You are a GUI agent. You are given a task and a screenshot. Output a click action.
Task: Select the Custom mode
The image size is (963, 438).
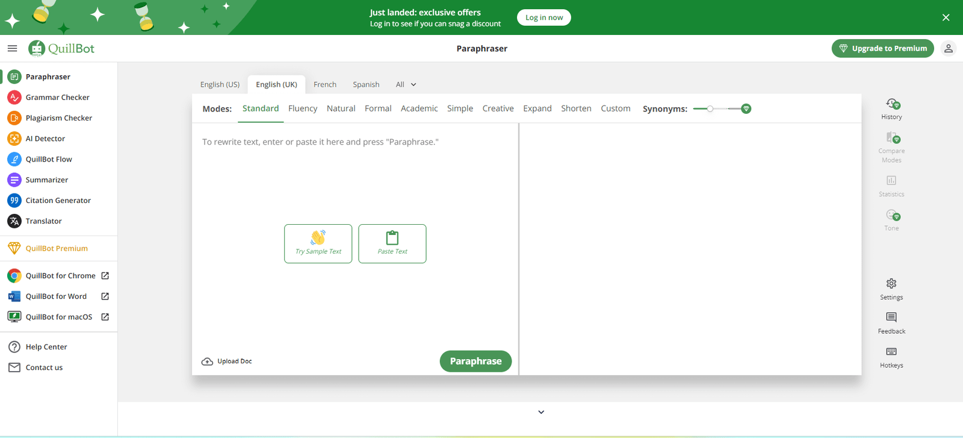click(616, 108)
